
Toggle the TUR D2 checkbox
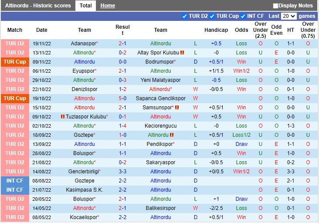(x=184, y=16)
